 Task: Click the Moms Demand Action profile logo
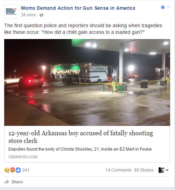tap(11, 12)
